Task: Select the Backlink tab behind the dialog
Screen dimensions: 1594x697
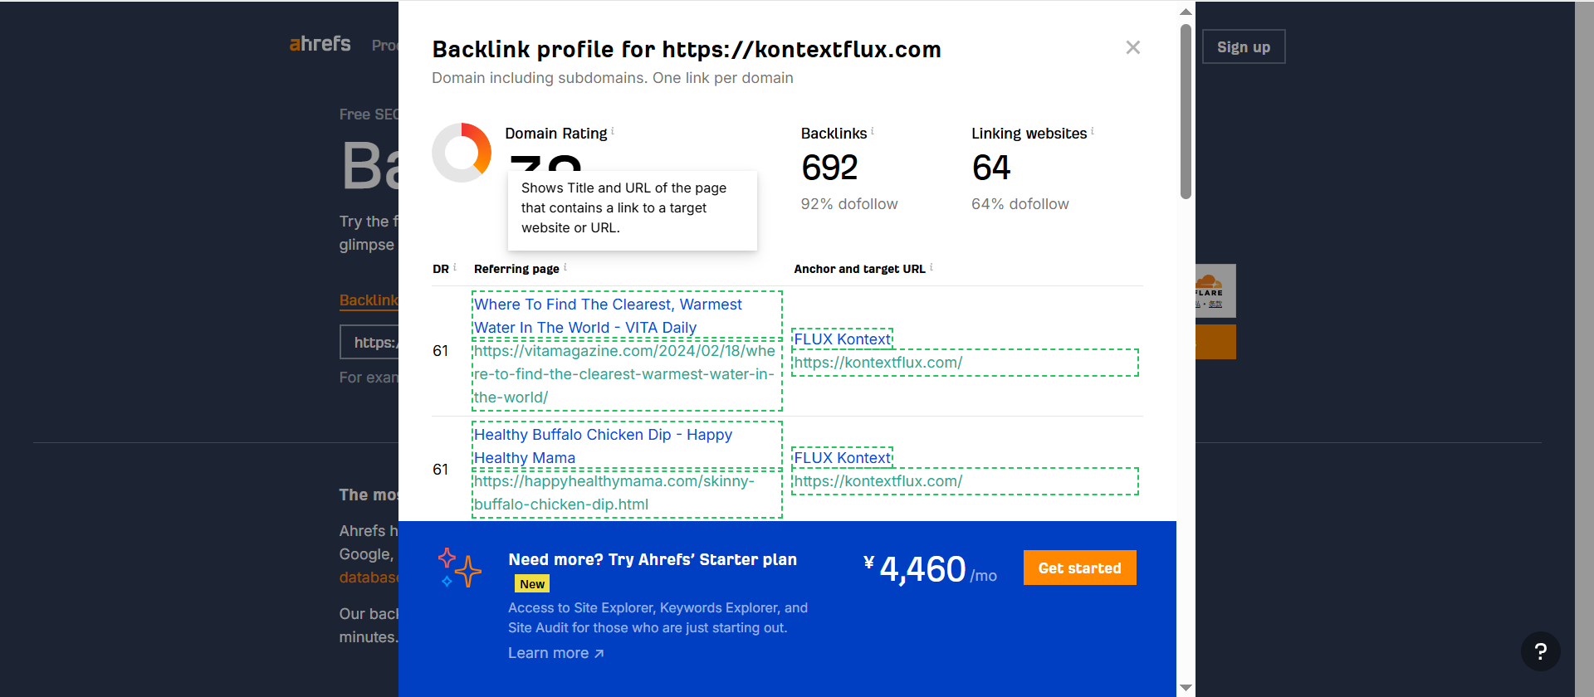Action: click(369, 300)
